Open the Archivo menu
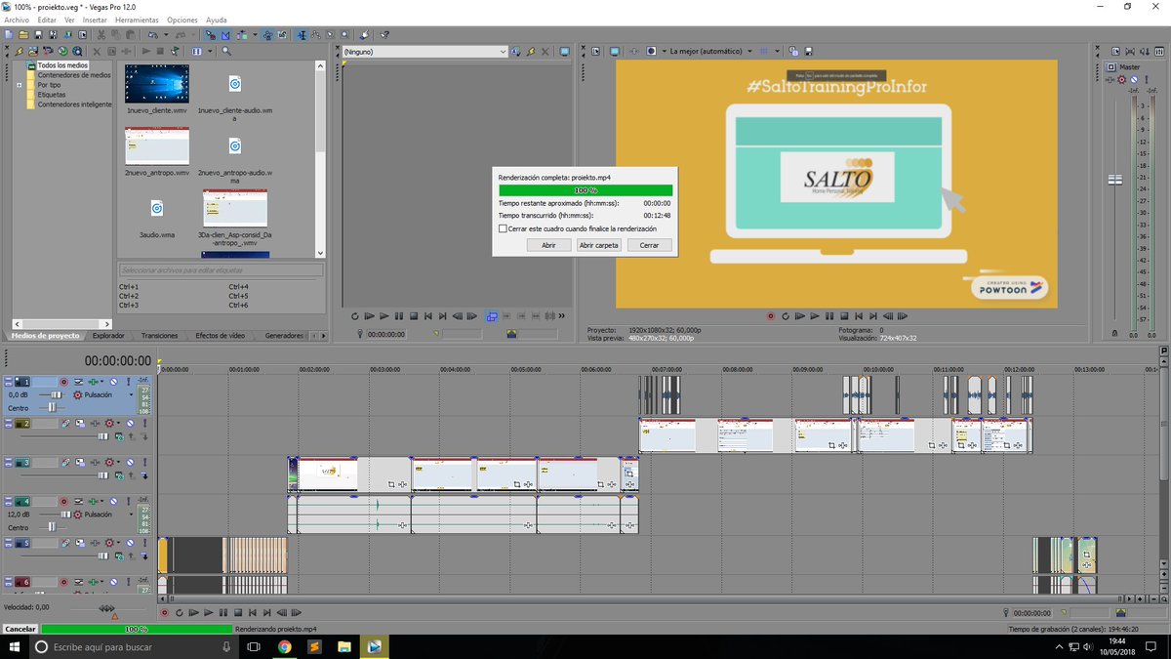1171x659 pixels. [17, 20]
